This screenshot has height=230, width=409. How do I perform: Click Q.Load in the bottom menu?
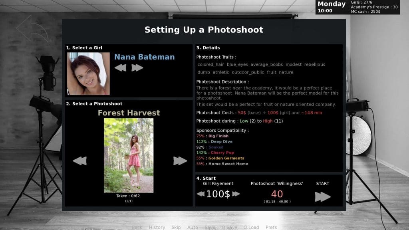click(x=251, y=227)
